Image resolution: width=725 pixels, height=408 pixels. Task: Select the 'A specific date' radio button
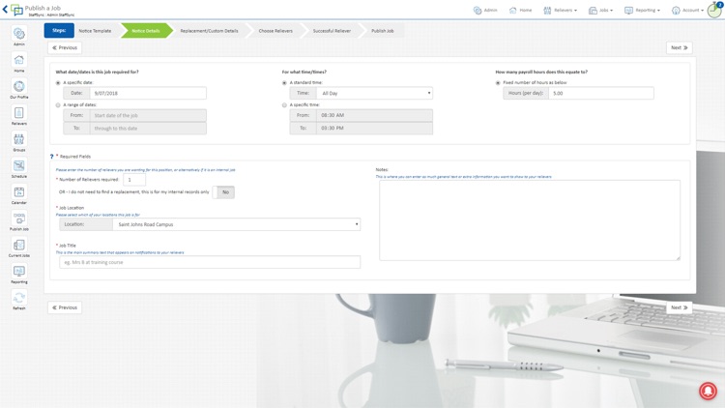pyautogui.click(x=58, y=83)
